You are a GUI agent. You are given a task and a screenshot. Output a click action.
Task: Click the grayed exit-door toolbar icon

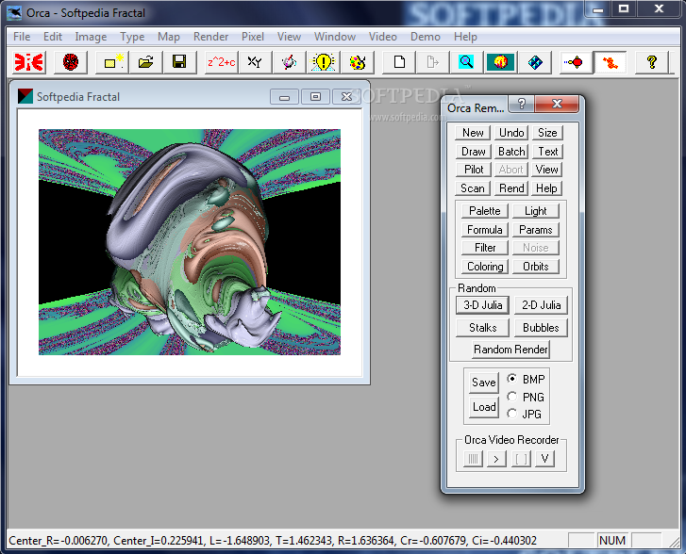click(433, 62)
